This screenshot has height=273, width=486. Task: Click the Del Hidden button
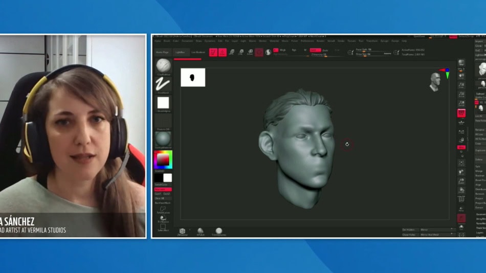coord(409,230)
